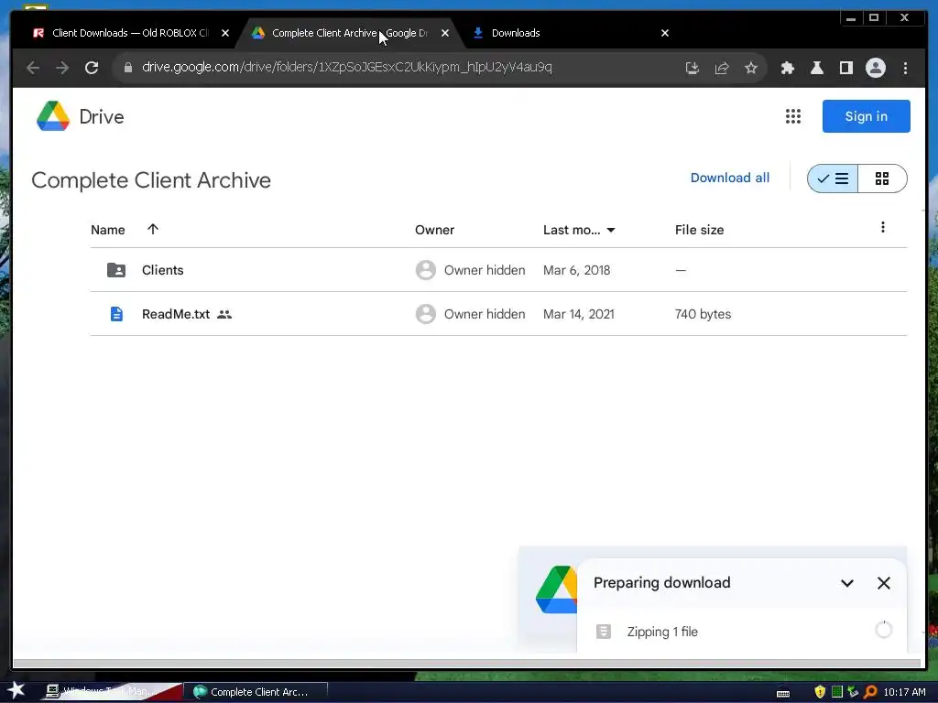Viewport: 938px width, 703px height.
Task: Close the Preparing download panel
Action: (884, 583)
